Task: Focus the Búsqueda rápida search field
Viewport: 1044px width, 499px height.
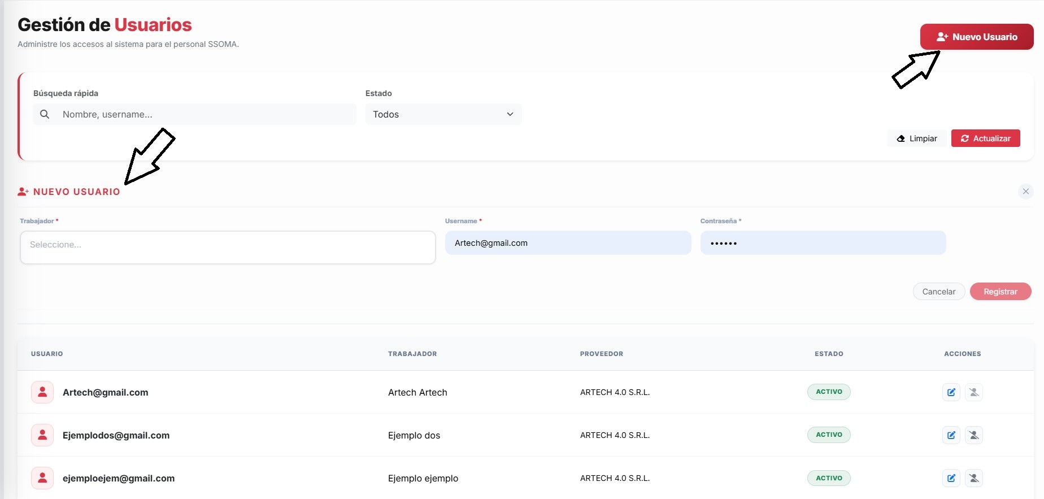Action: [195, 114]
